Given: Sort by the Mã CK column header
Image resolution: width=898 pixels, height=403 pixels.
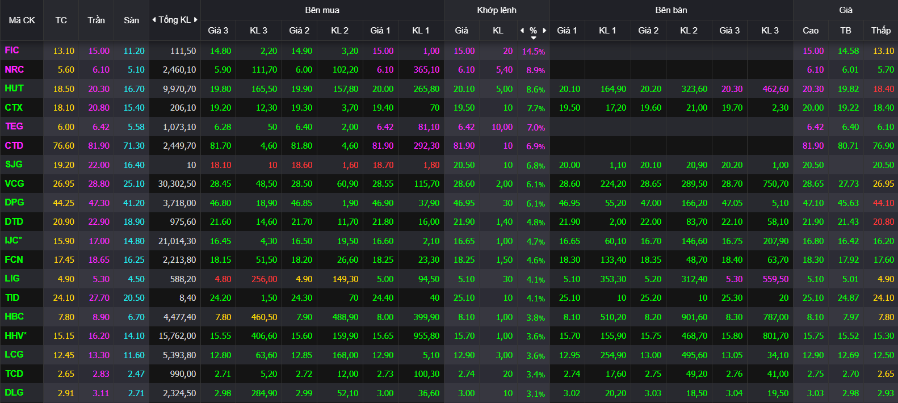Looking at the screenshot, I should pyautogui.click(x=22, y=20).
